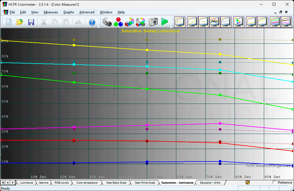Show the color temperature graph monitor icon
Viewport: 294px width, 191px height.
(226, 22)
